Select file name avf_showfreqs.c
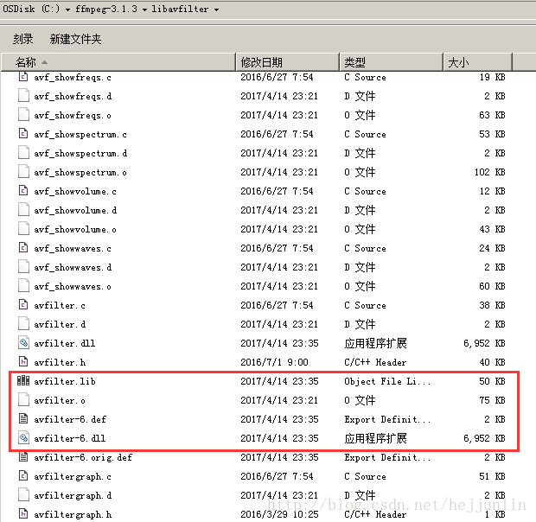 [x=73, y=77]
